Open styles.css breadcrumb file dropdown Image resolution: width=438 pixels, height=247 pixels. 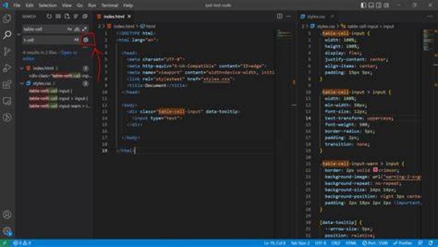(x=323, y=26)
